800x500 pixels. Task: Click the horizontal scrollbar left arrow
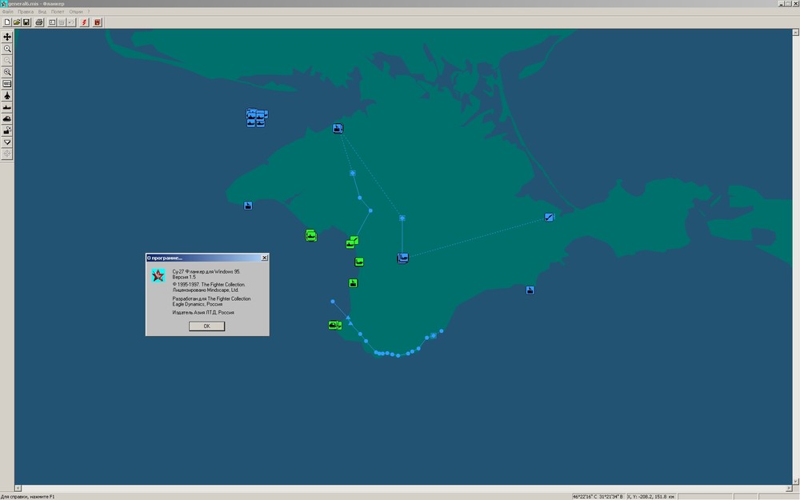click(x=18, y=488)
